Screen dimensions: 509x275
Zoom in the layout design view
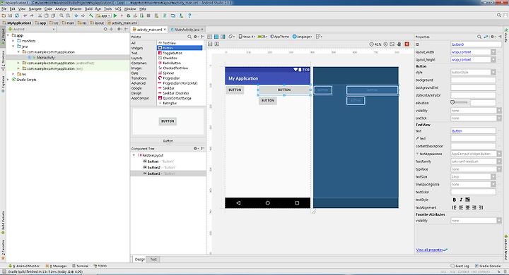[x=386, y=44]
